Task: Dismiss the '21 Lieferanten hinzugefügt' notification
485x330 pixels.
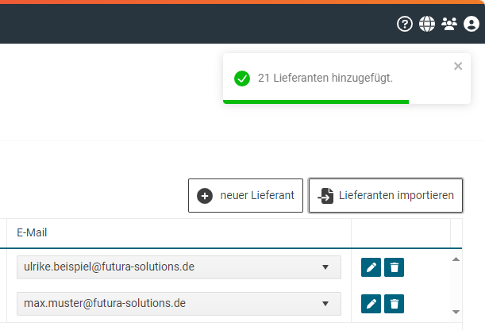Action: pyautogui.click(x=458, y=67)
